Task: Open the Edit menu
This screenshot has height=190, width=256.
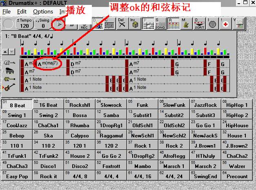Action: pos(22,11)
